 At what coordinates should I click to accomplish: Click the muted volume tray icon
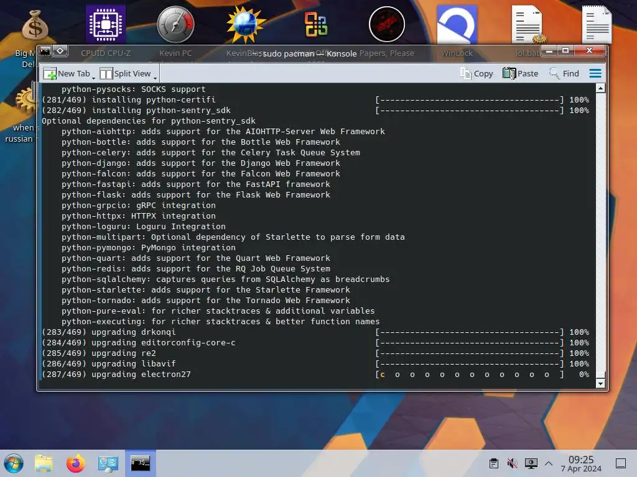[513, 463]
